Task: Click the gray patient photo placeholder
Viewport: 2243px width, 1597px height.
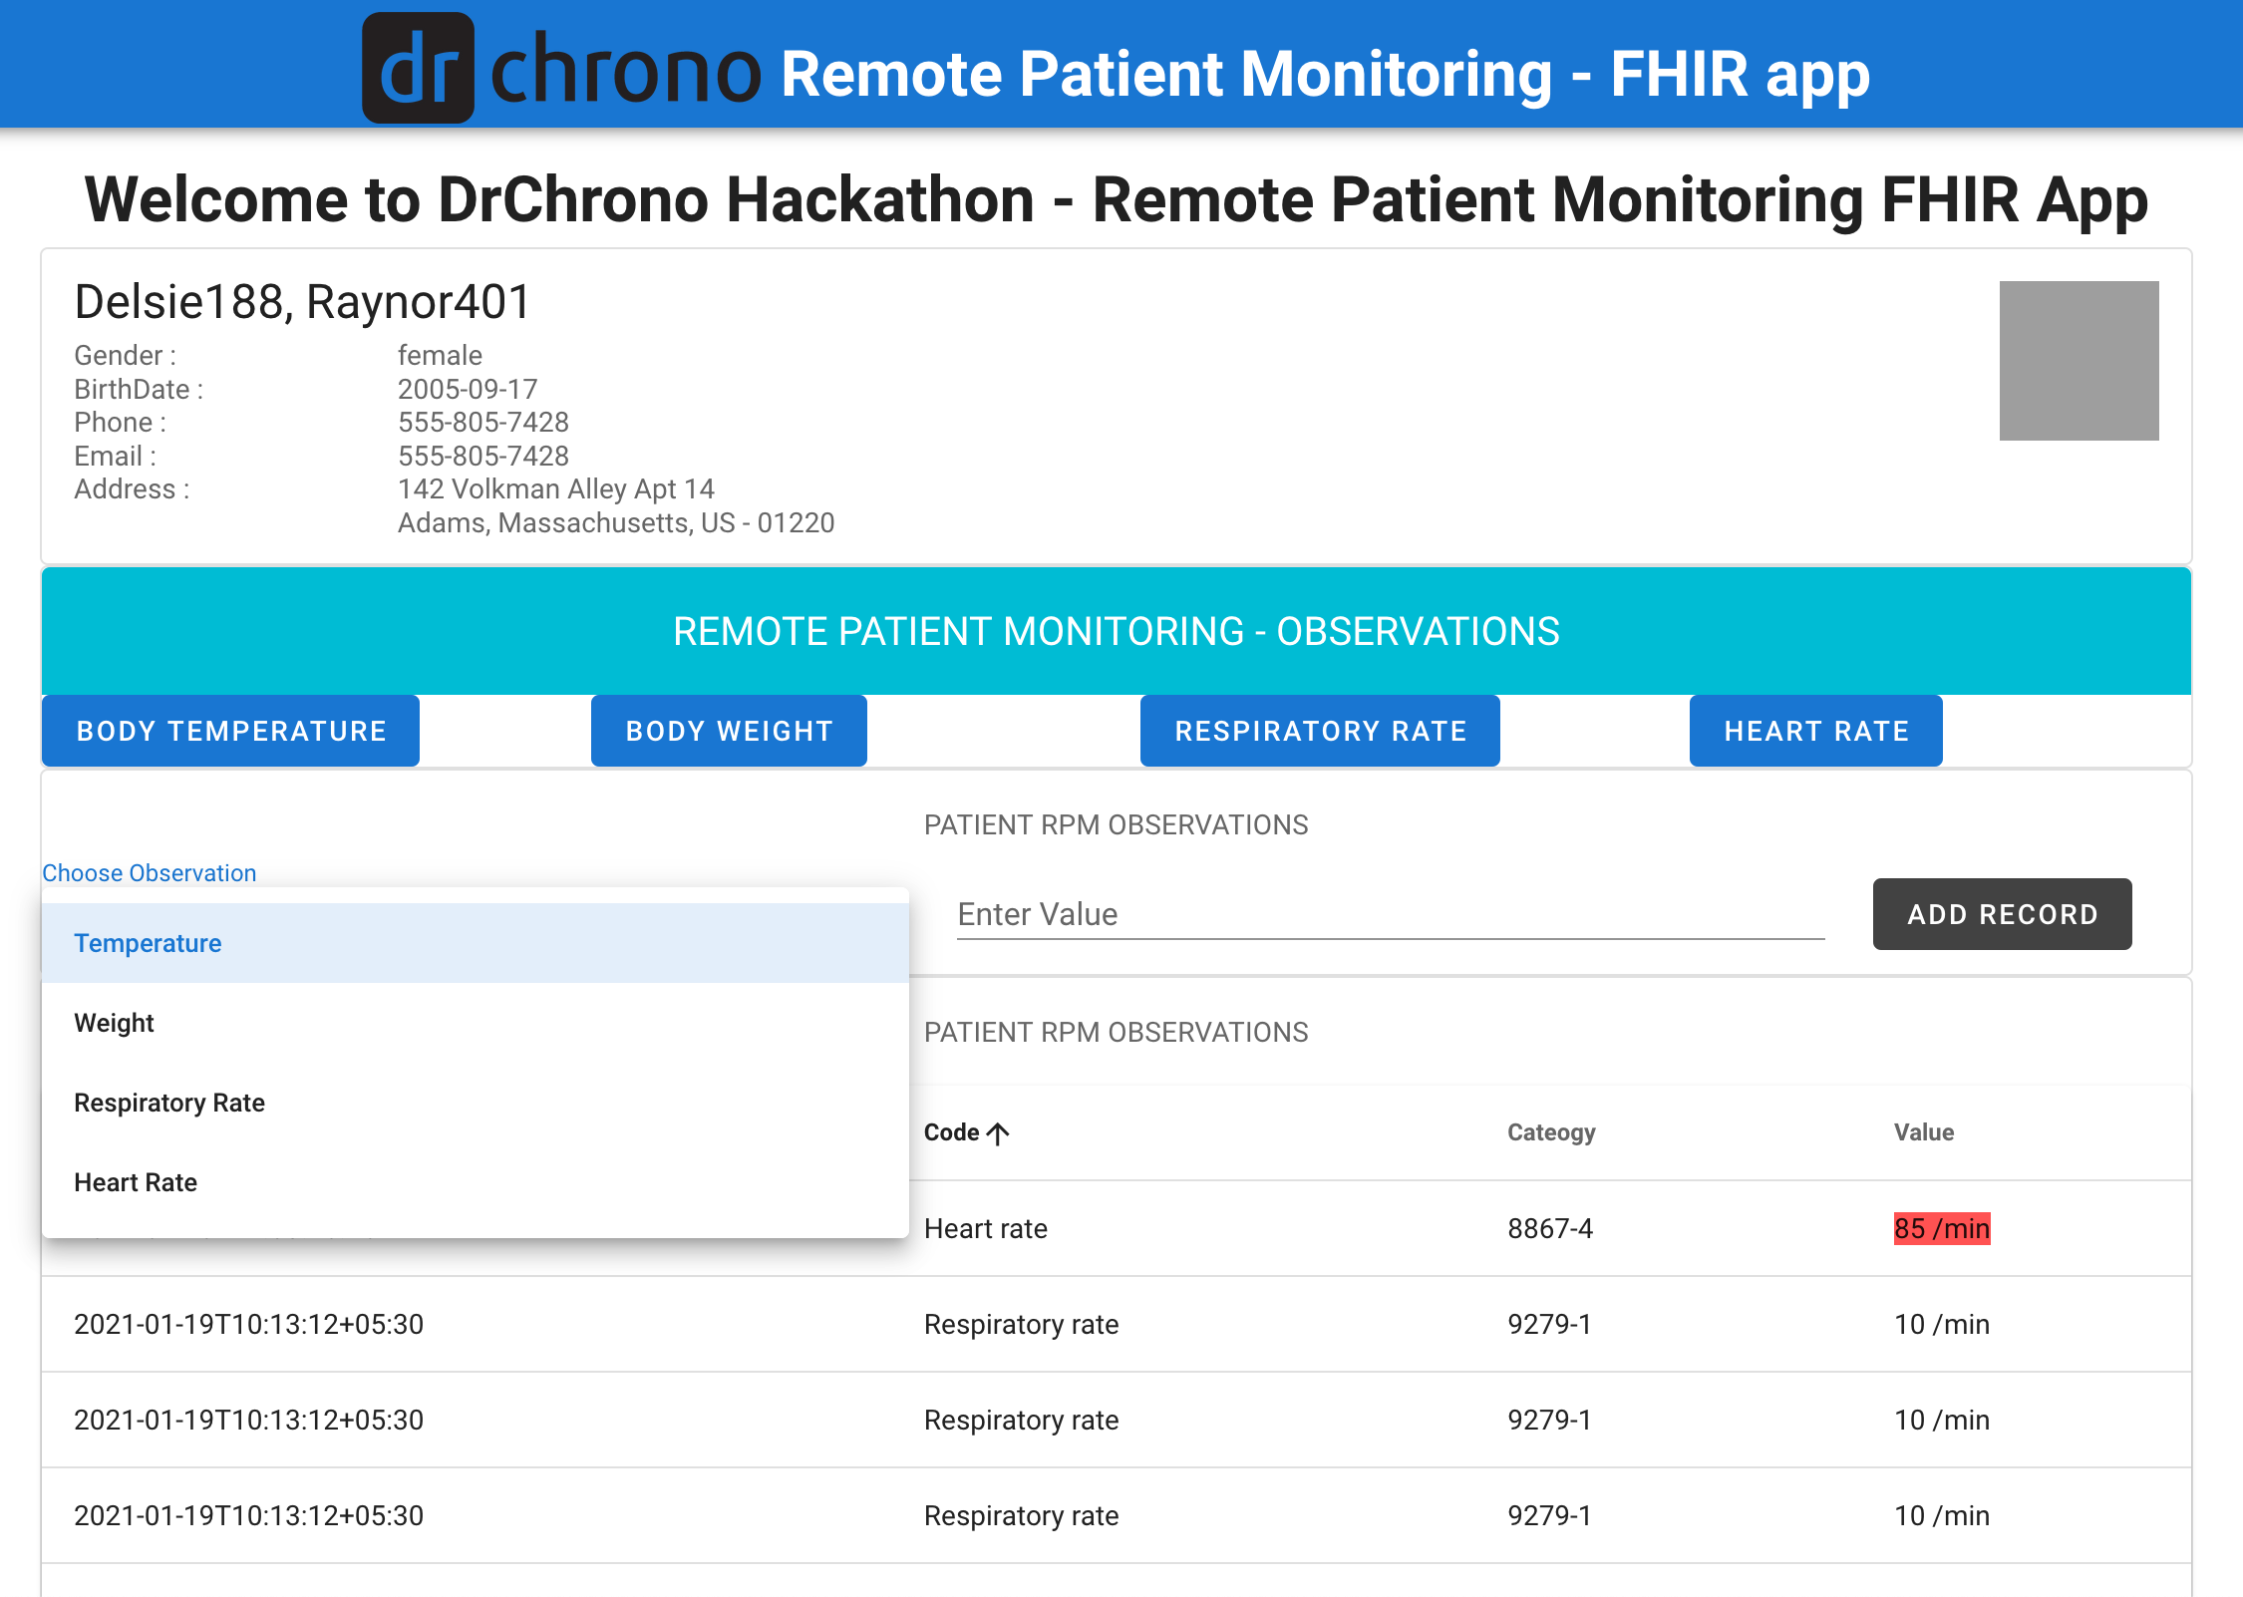Action: pyautogui.click(x=2079, y=361)
